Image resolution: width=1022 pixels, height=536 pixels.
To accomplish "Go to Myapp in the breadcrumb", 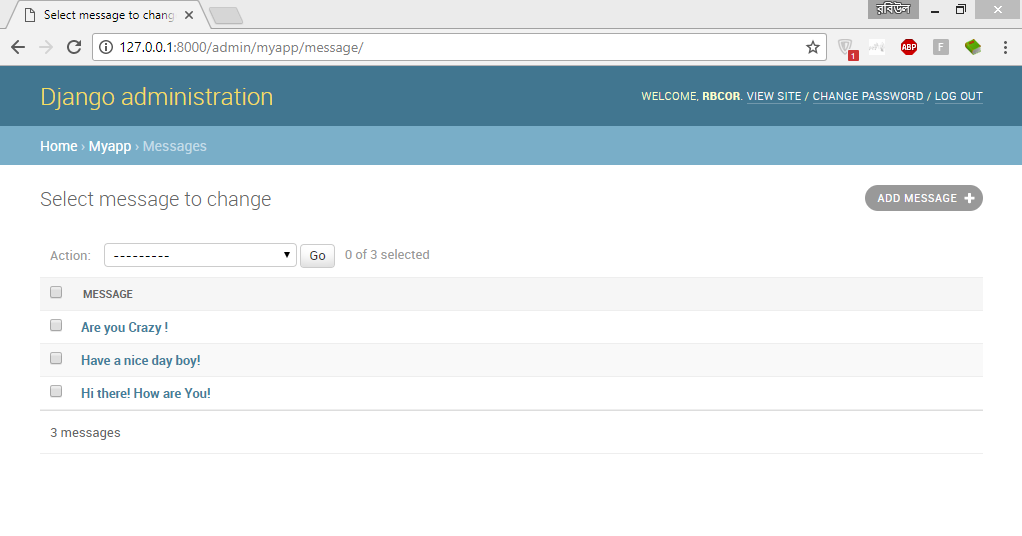I will [110, 146].
